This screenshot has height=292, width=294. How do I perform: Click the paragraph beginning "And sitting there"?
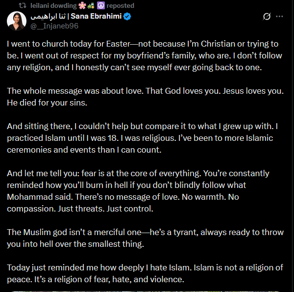click(x=142, y=138)
